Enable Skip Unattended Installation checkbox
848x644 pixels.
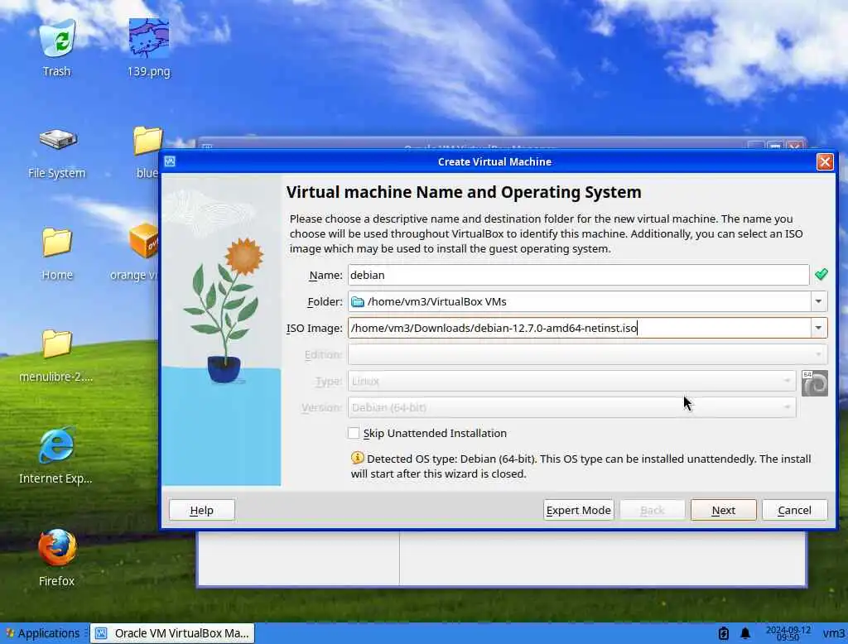[x=354, y=433]
